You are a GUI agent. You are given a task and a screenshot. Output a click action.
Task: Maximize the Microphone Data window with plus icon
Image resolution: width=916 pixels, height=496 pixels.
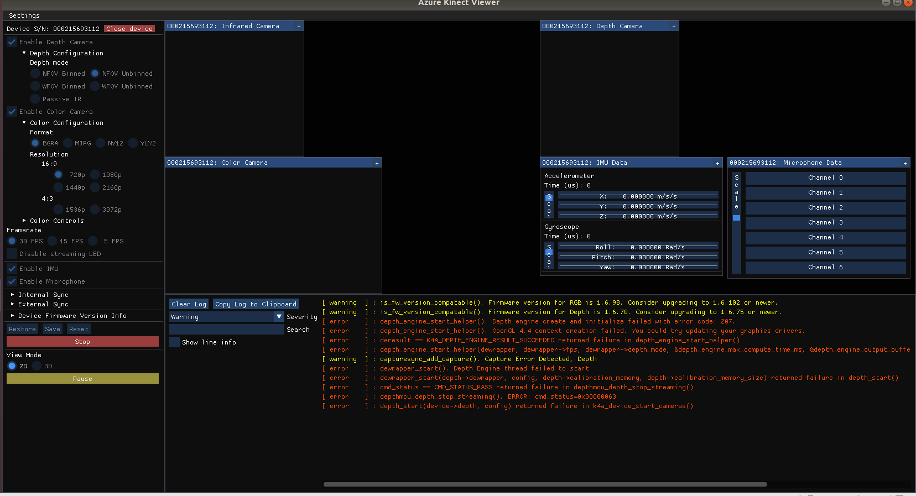[905, 163]
